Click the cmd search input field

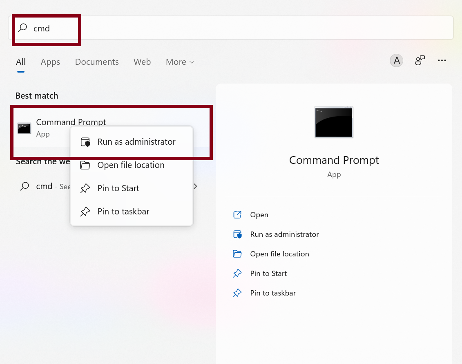(x=231, y=28)
